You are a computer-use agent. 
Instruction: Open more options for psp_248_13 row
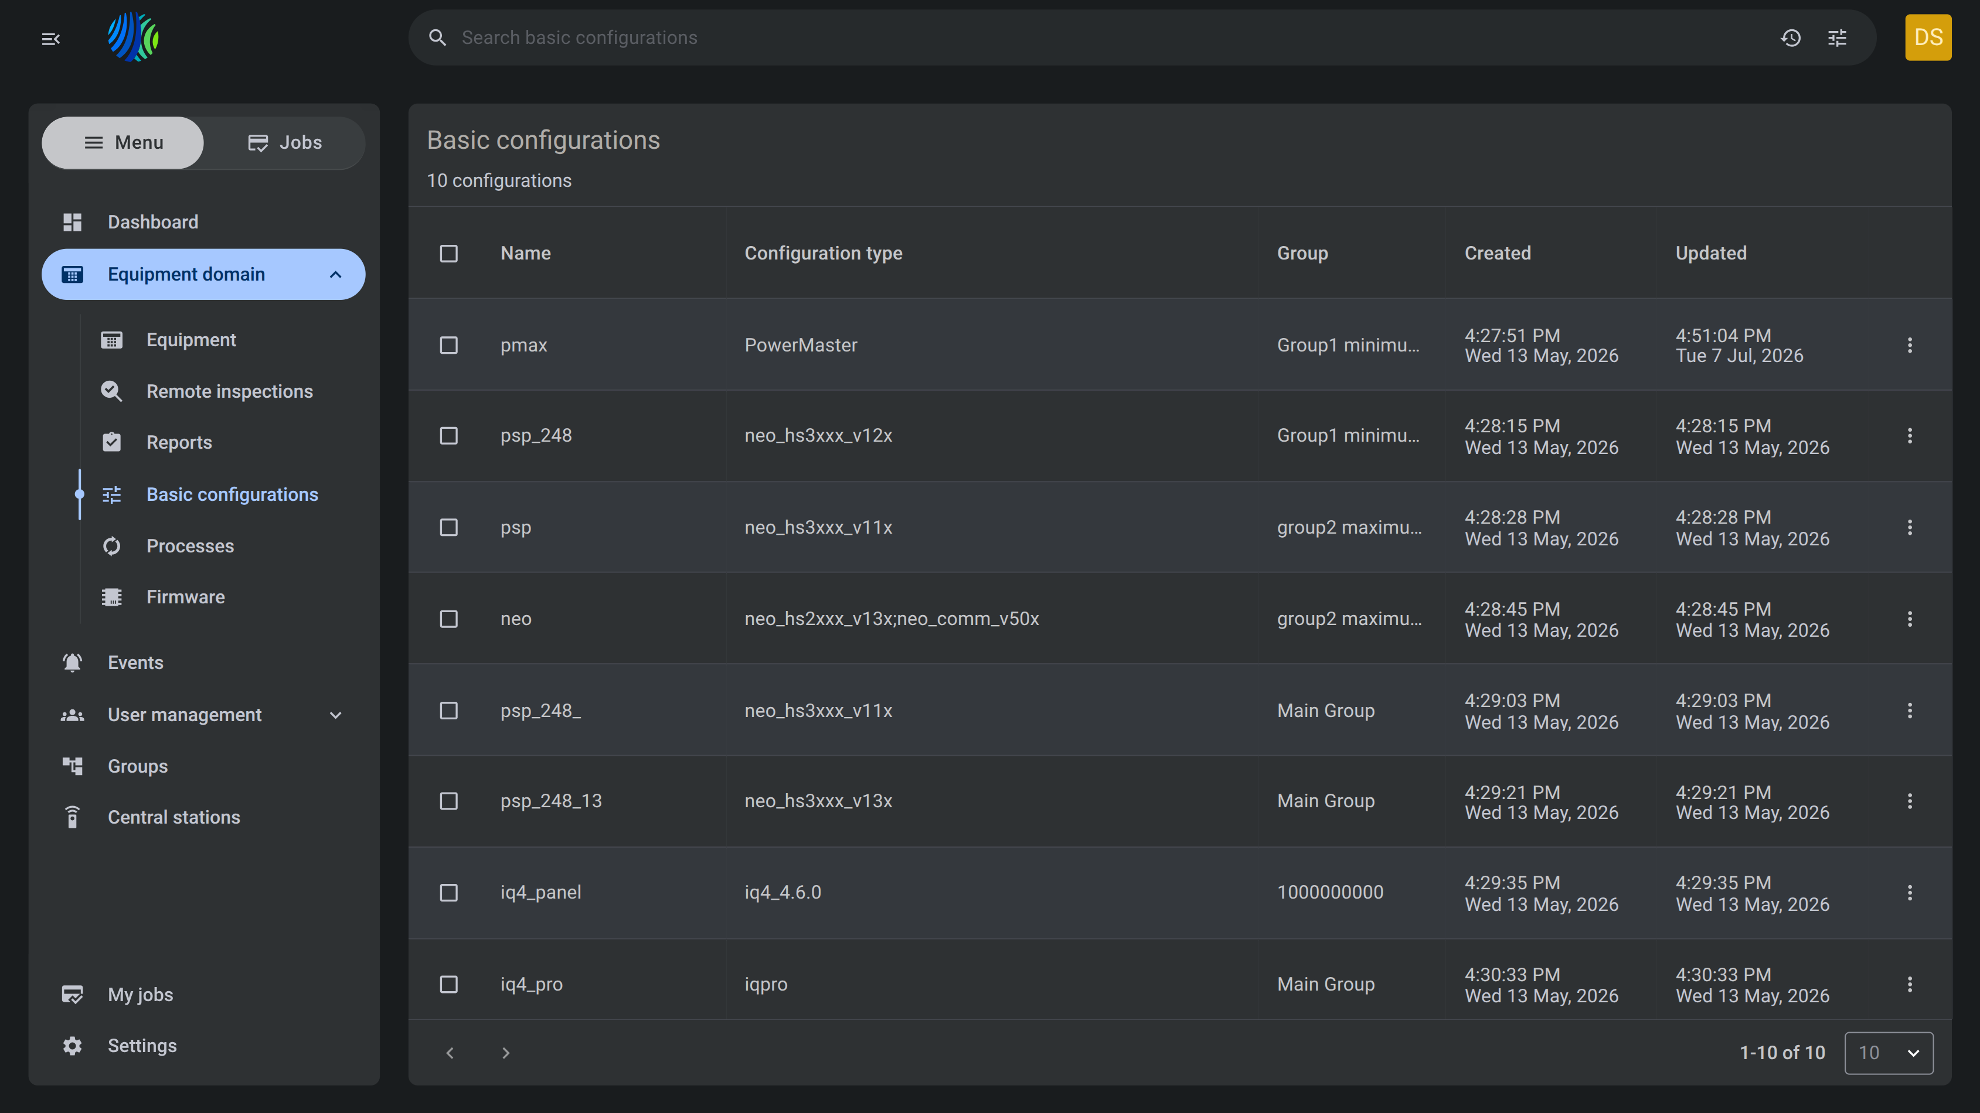point(1909,801)
